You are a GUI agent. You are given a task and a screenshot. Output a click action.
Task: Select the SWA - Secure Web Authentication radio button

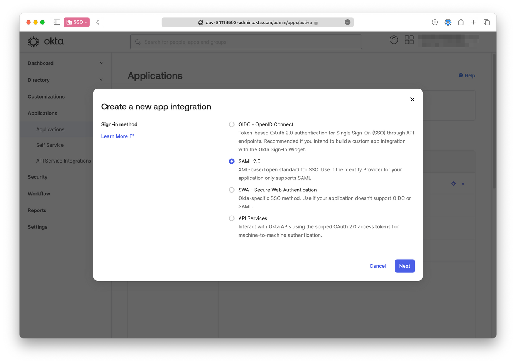(231, 190)
